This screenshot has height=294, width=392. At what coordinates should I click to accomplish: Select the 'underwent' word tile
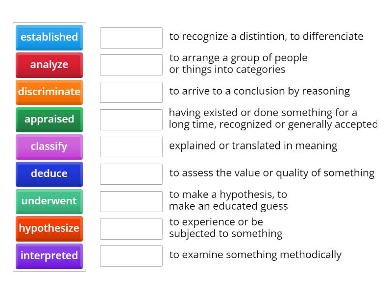point(49,201)
